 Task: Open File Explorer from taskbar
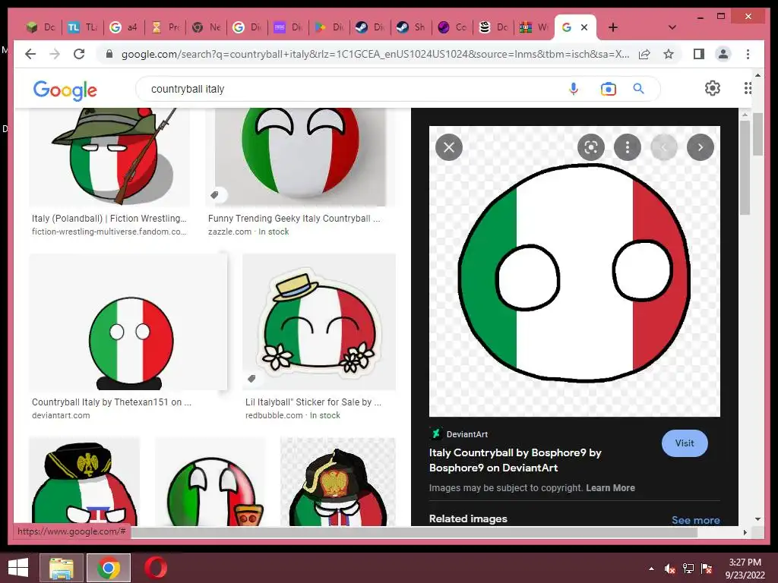point(62,568)
